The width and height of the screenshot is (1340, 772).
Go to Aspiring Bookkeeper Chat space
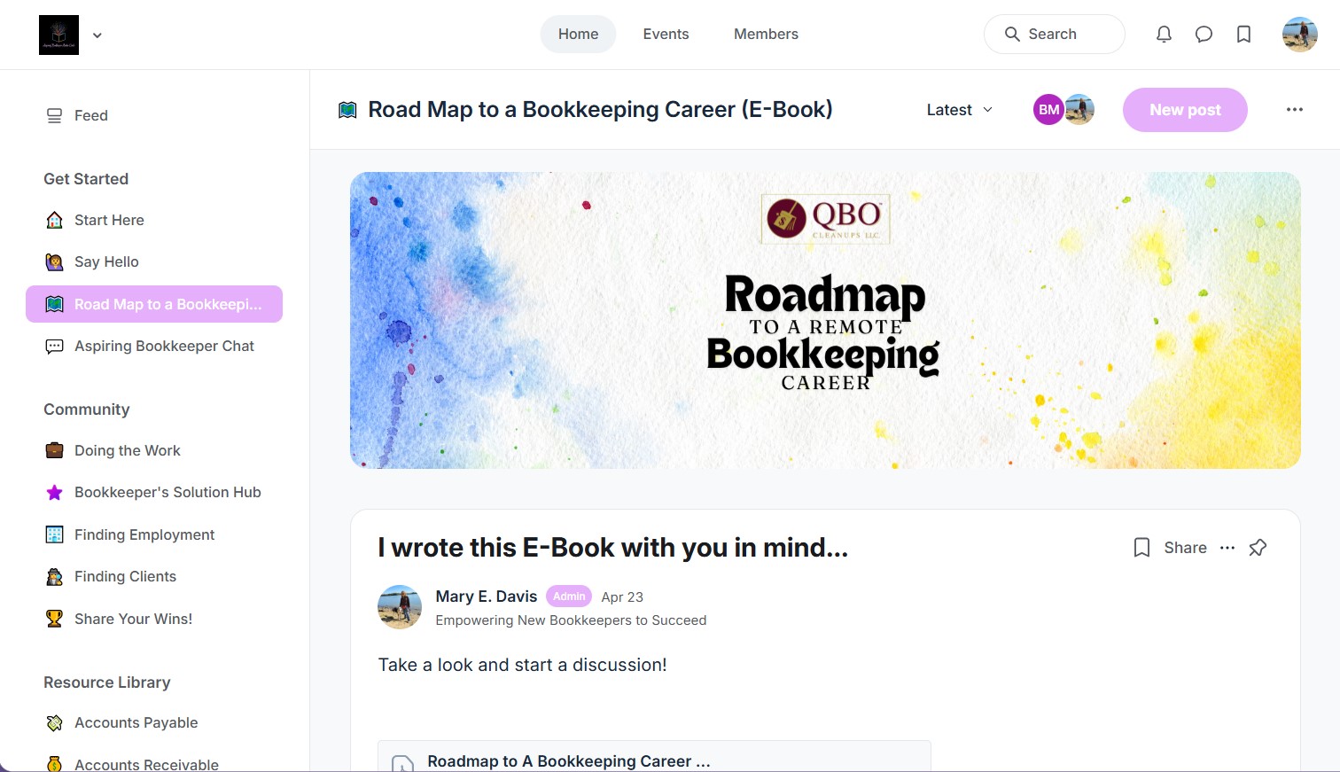164,347
